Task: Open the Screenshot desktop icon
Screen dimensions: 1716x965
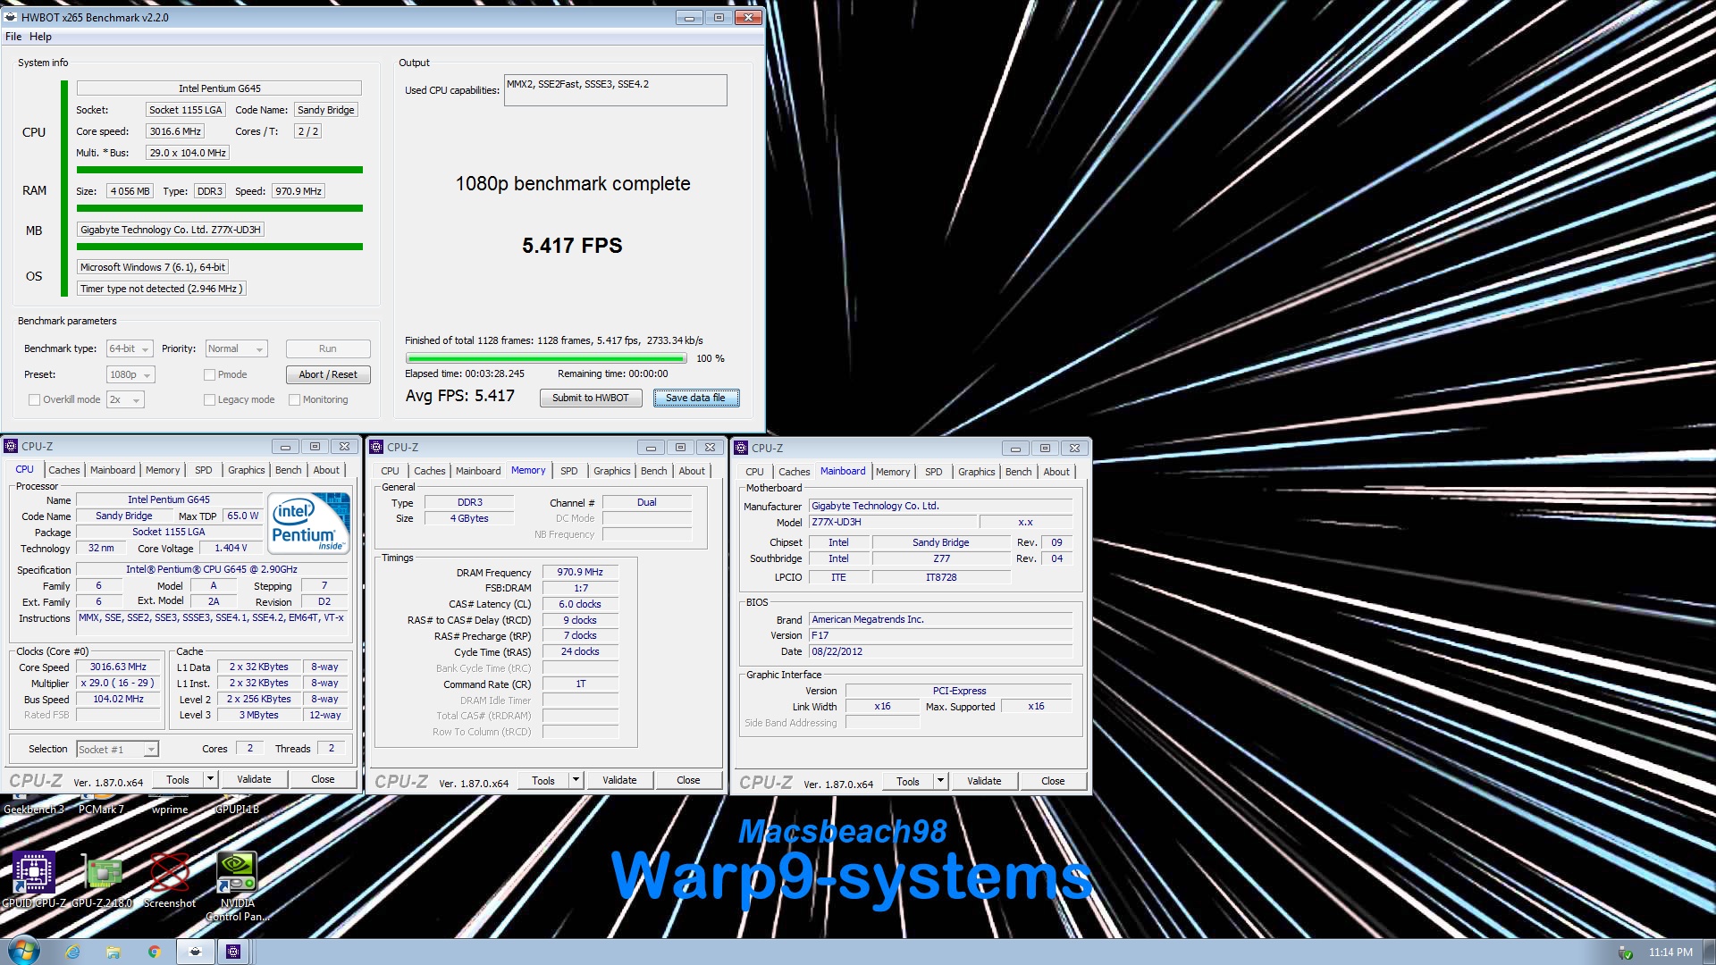Action: tap(170, 880)
